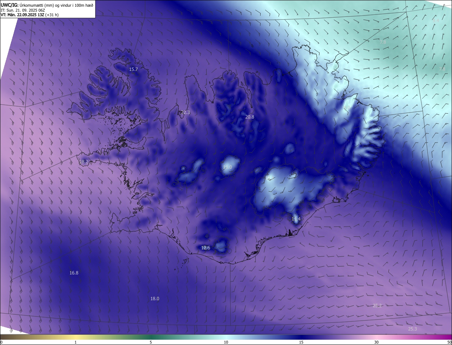The image size is (452, 345).
Task: Click the 22.3 precipitation value label
Action: 185,113
